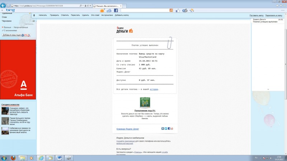This screenshot has width=287, height=161.
Task: Open the Черновики drafts folder
Action: click(7, 21)
